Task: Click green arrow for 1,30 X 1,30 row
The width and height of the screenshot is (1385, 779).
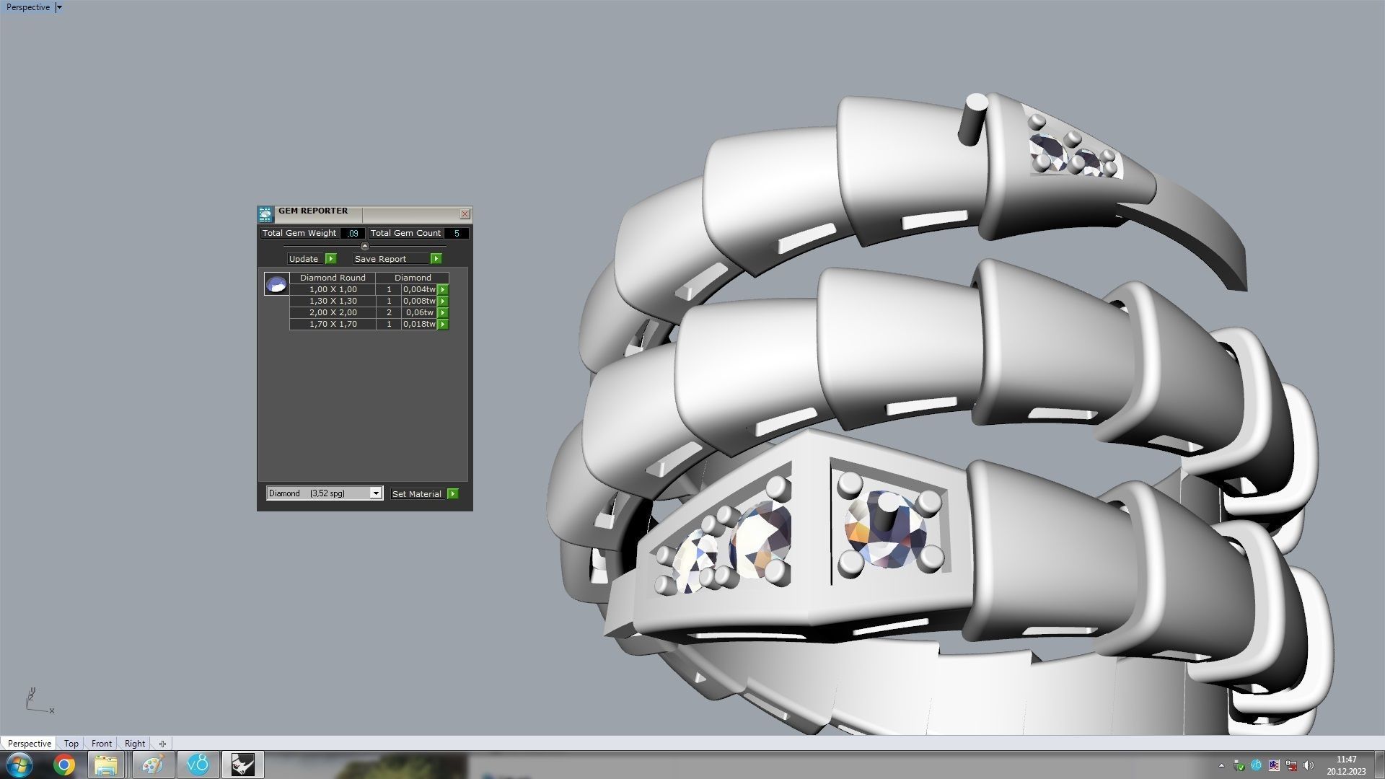Action: 443,301
